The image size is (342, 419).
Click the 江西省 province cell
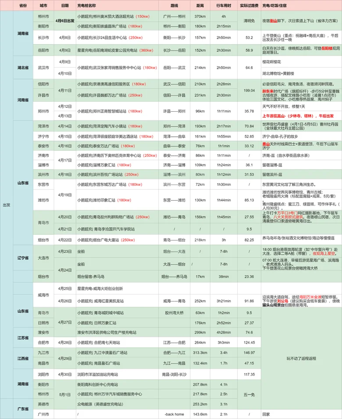[23, 358]
